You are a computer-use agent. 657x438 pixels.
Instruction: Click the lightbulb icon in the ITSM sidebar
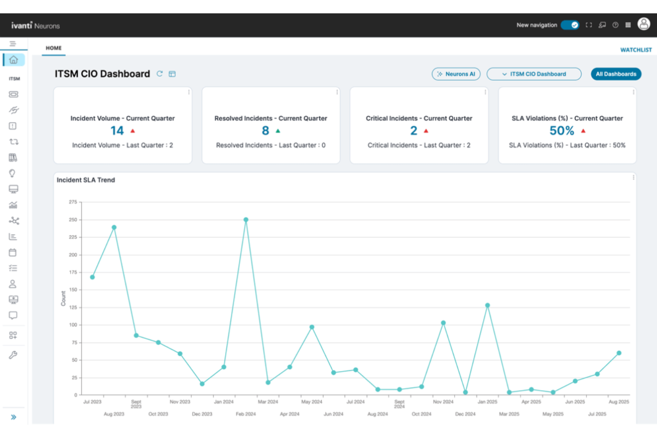13,173
